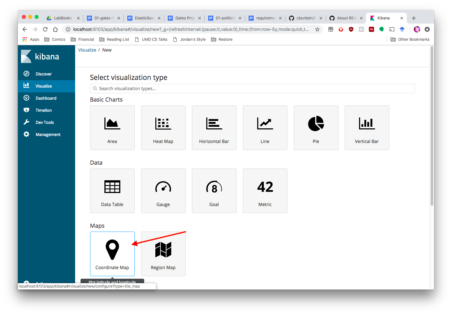Click the page vertical scrollbar
Viewport: 452px width, 315px height.
pyautogui.click(x=432, y=126)
